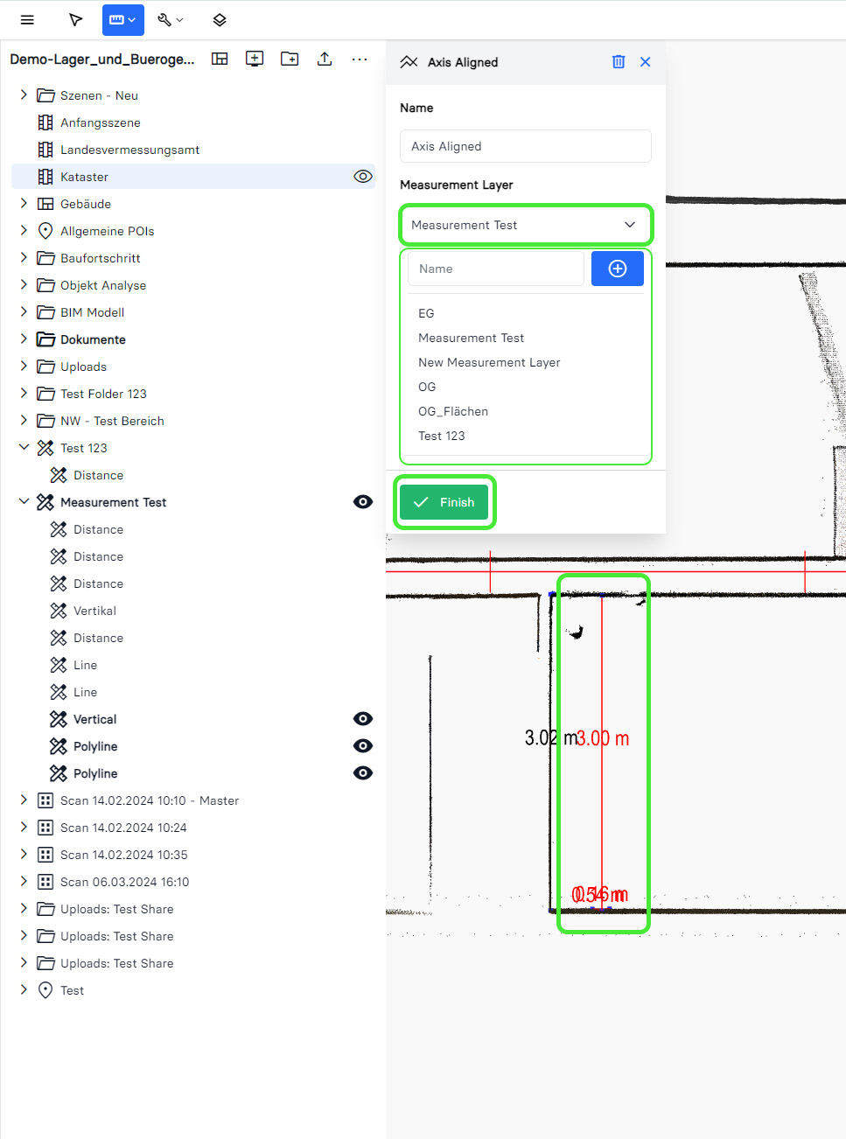
Task: Click the layers stack icon
Action: [220, 20]
